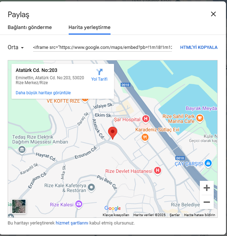Click the Hayrat Cd. street label
Image resolution: width=227 pixels, height=236 pixels.
pyautogui.click(x=46, y=156)
